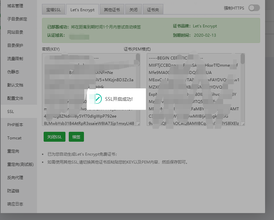Click the KEY text area scrollbar

(x=138, y=59)
